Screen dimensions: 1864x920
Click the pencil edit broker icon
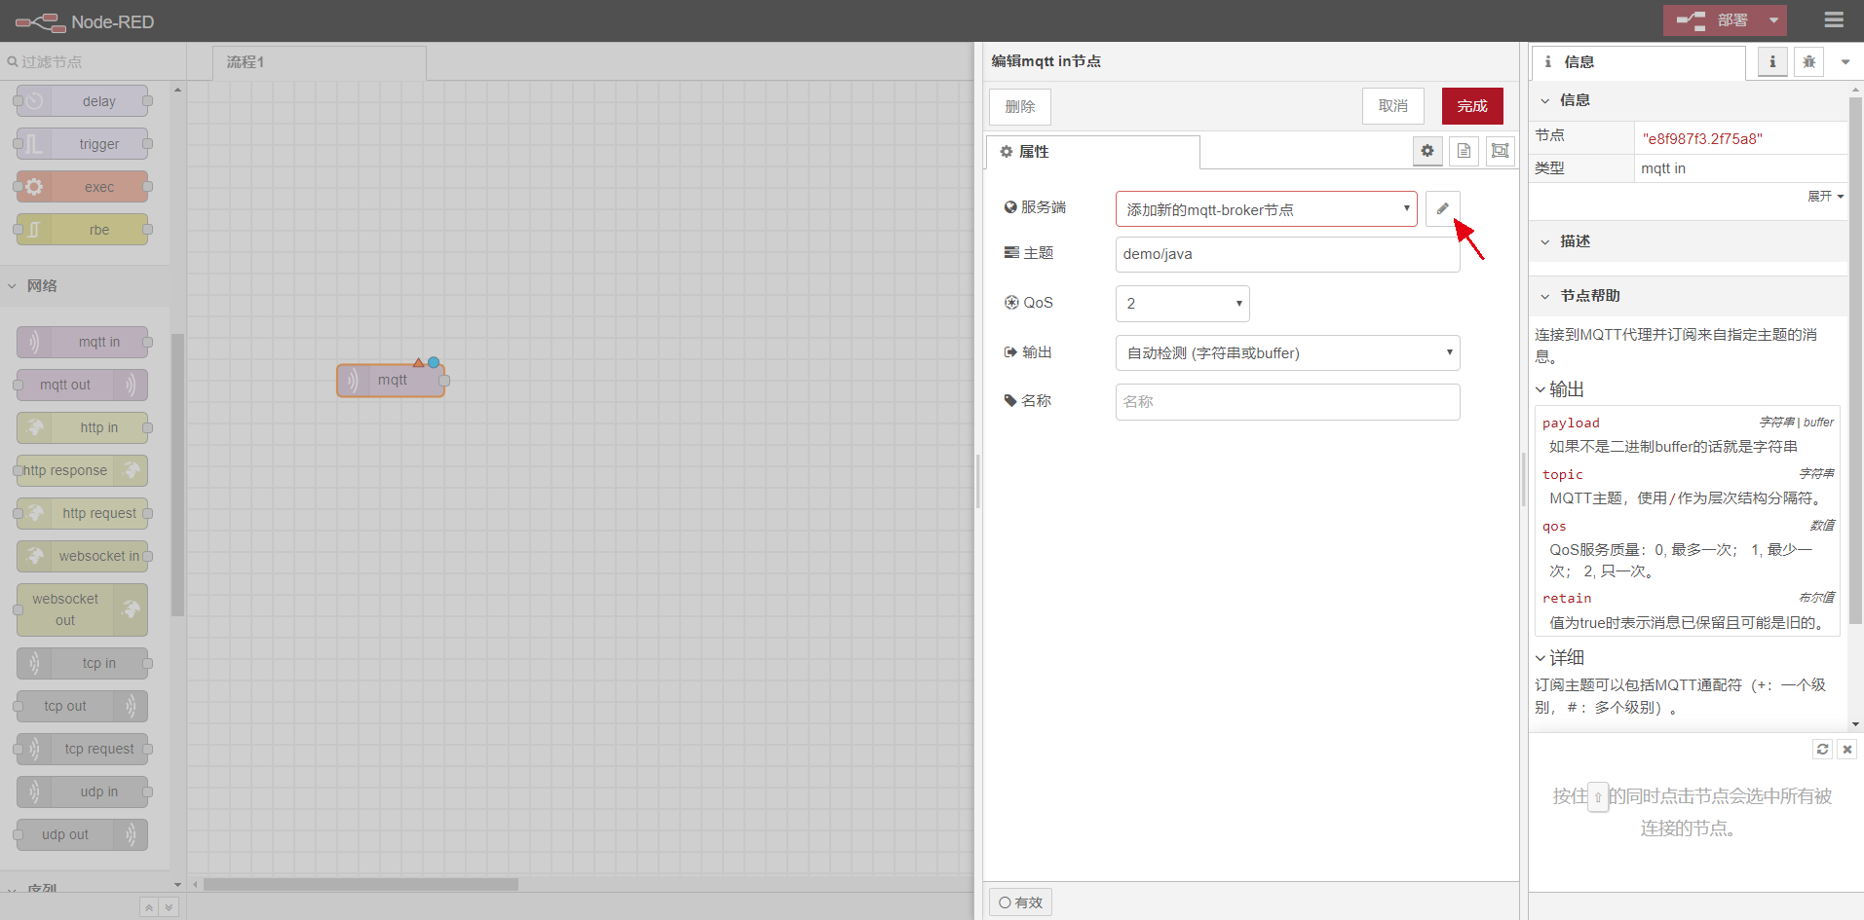(x=1442, y=208)
